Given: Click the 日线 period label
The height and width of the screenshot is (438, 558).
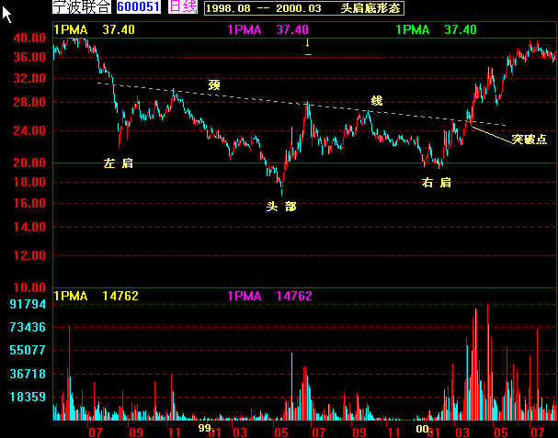Looking at the screenshot, I should pos(183,6).
